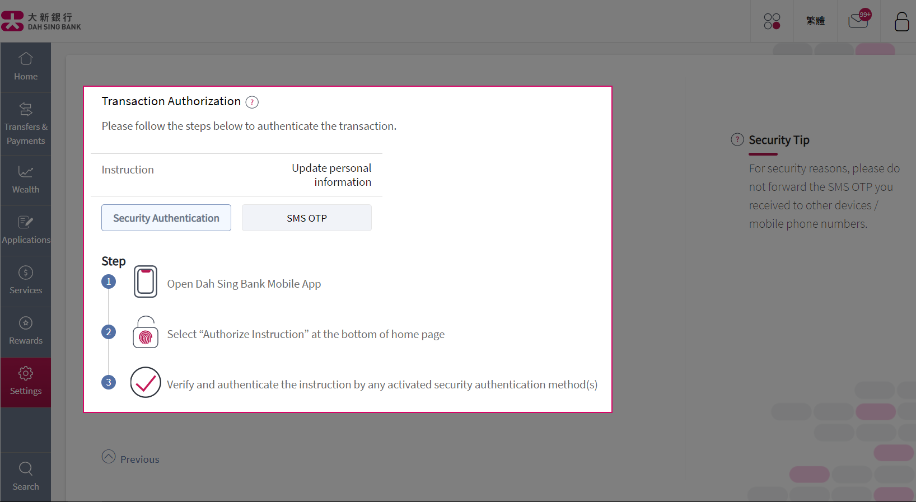This screenshot has height=502, width=916.
Task: Open Applications in the sidebar
Action: 26,231
